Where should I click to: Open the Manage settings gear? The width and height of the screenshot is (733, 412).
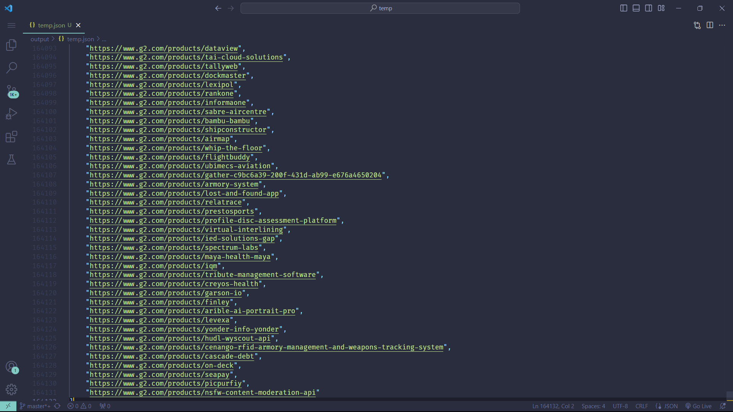(x=11, y=389)
